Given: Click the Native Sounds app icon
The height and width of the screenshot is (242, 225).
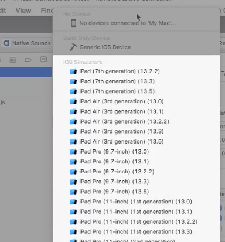Looking at the screenshot, I should click(6, 43).
